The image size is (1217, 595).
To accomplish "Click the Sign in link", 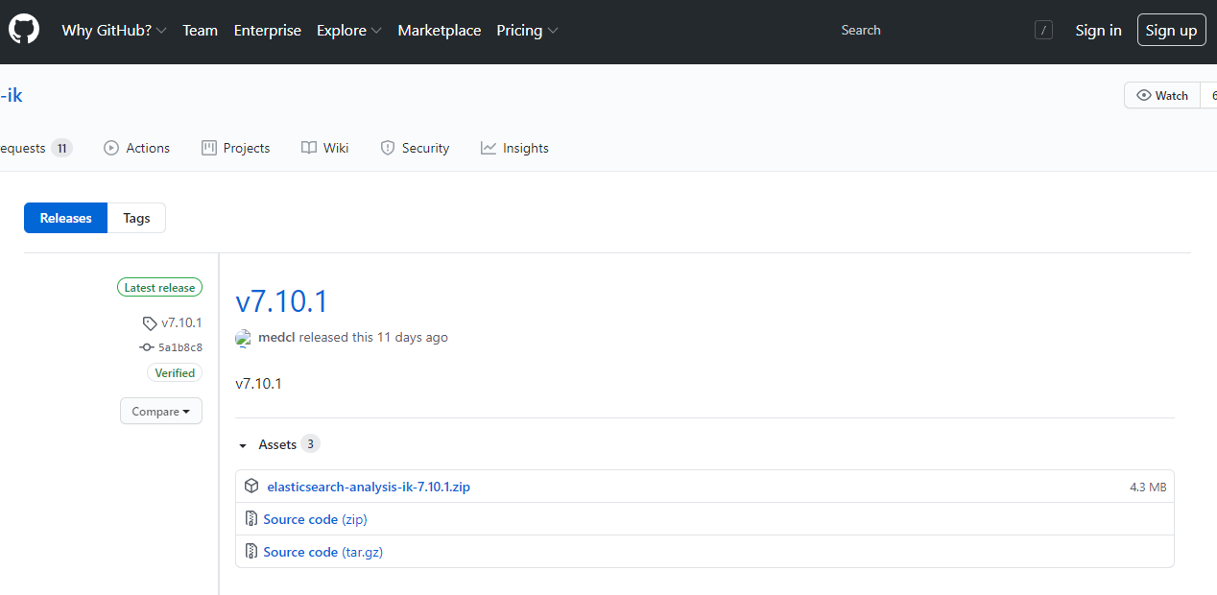I will pyautogui.click(x=1098, y=31).
